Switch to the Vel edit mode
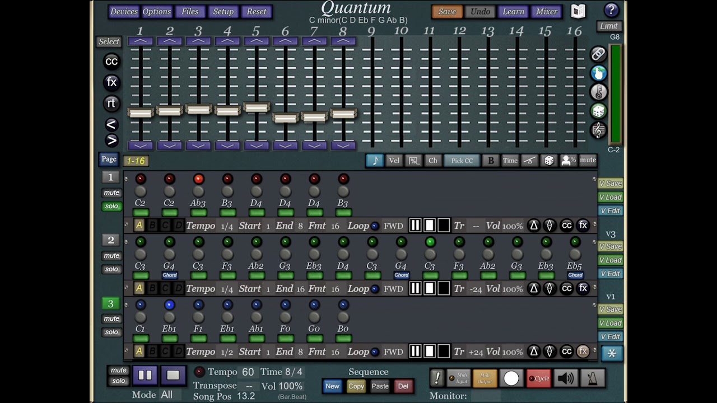 point(394,161)
